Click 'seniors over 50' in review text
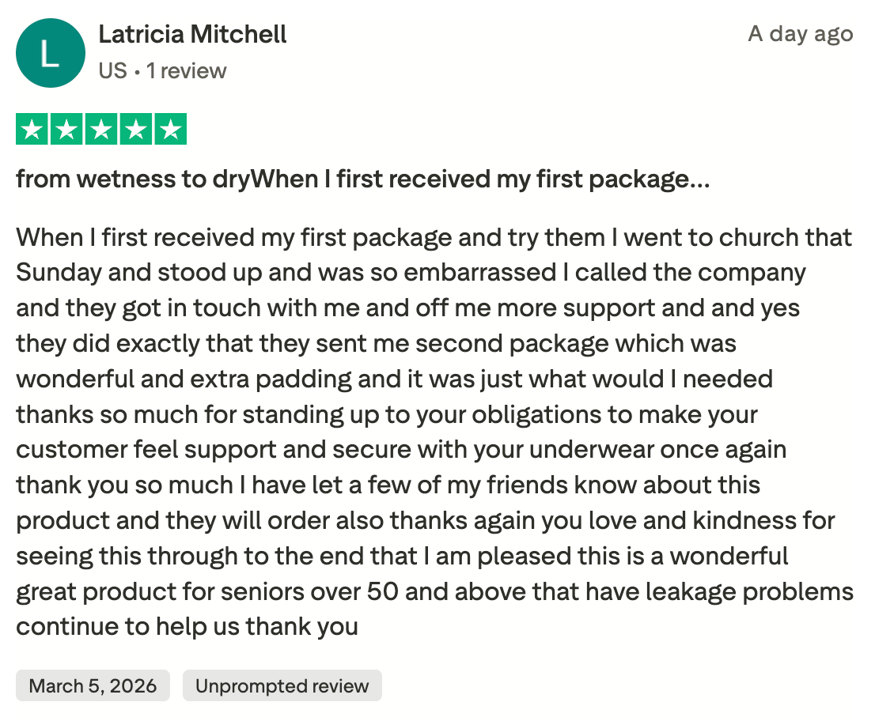The image size is (875, 721). point(309,591)
